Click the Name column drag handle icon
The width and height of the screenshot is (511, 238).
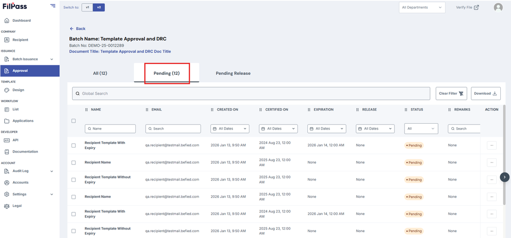(x=86, y=110)
